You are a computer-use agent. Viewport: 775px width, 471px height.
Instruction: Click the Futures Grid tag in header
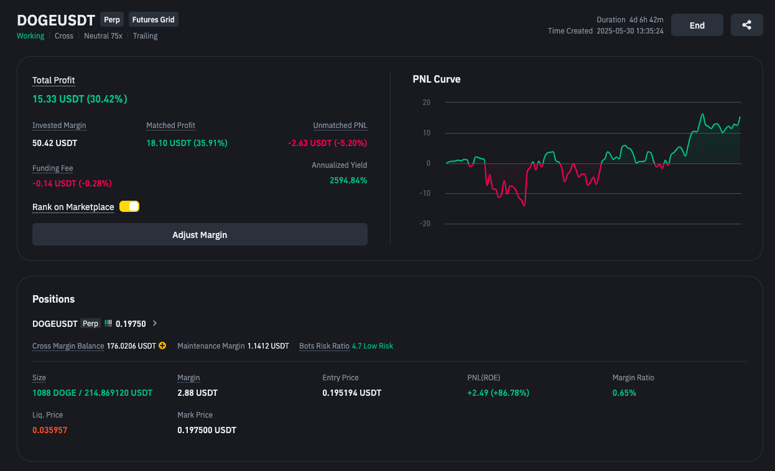coord(154,20)
